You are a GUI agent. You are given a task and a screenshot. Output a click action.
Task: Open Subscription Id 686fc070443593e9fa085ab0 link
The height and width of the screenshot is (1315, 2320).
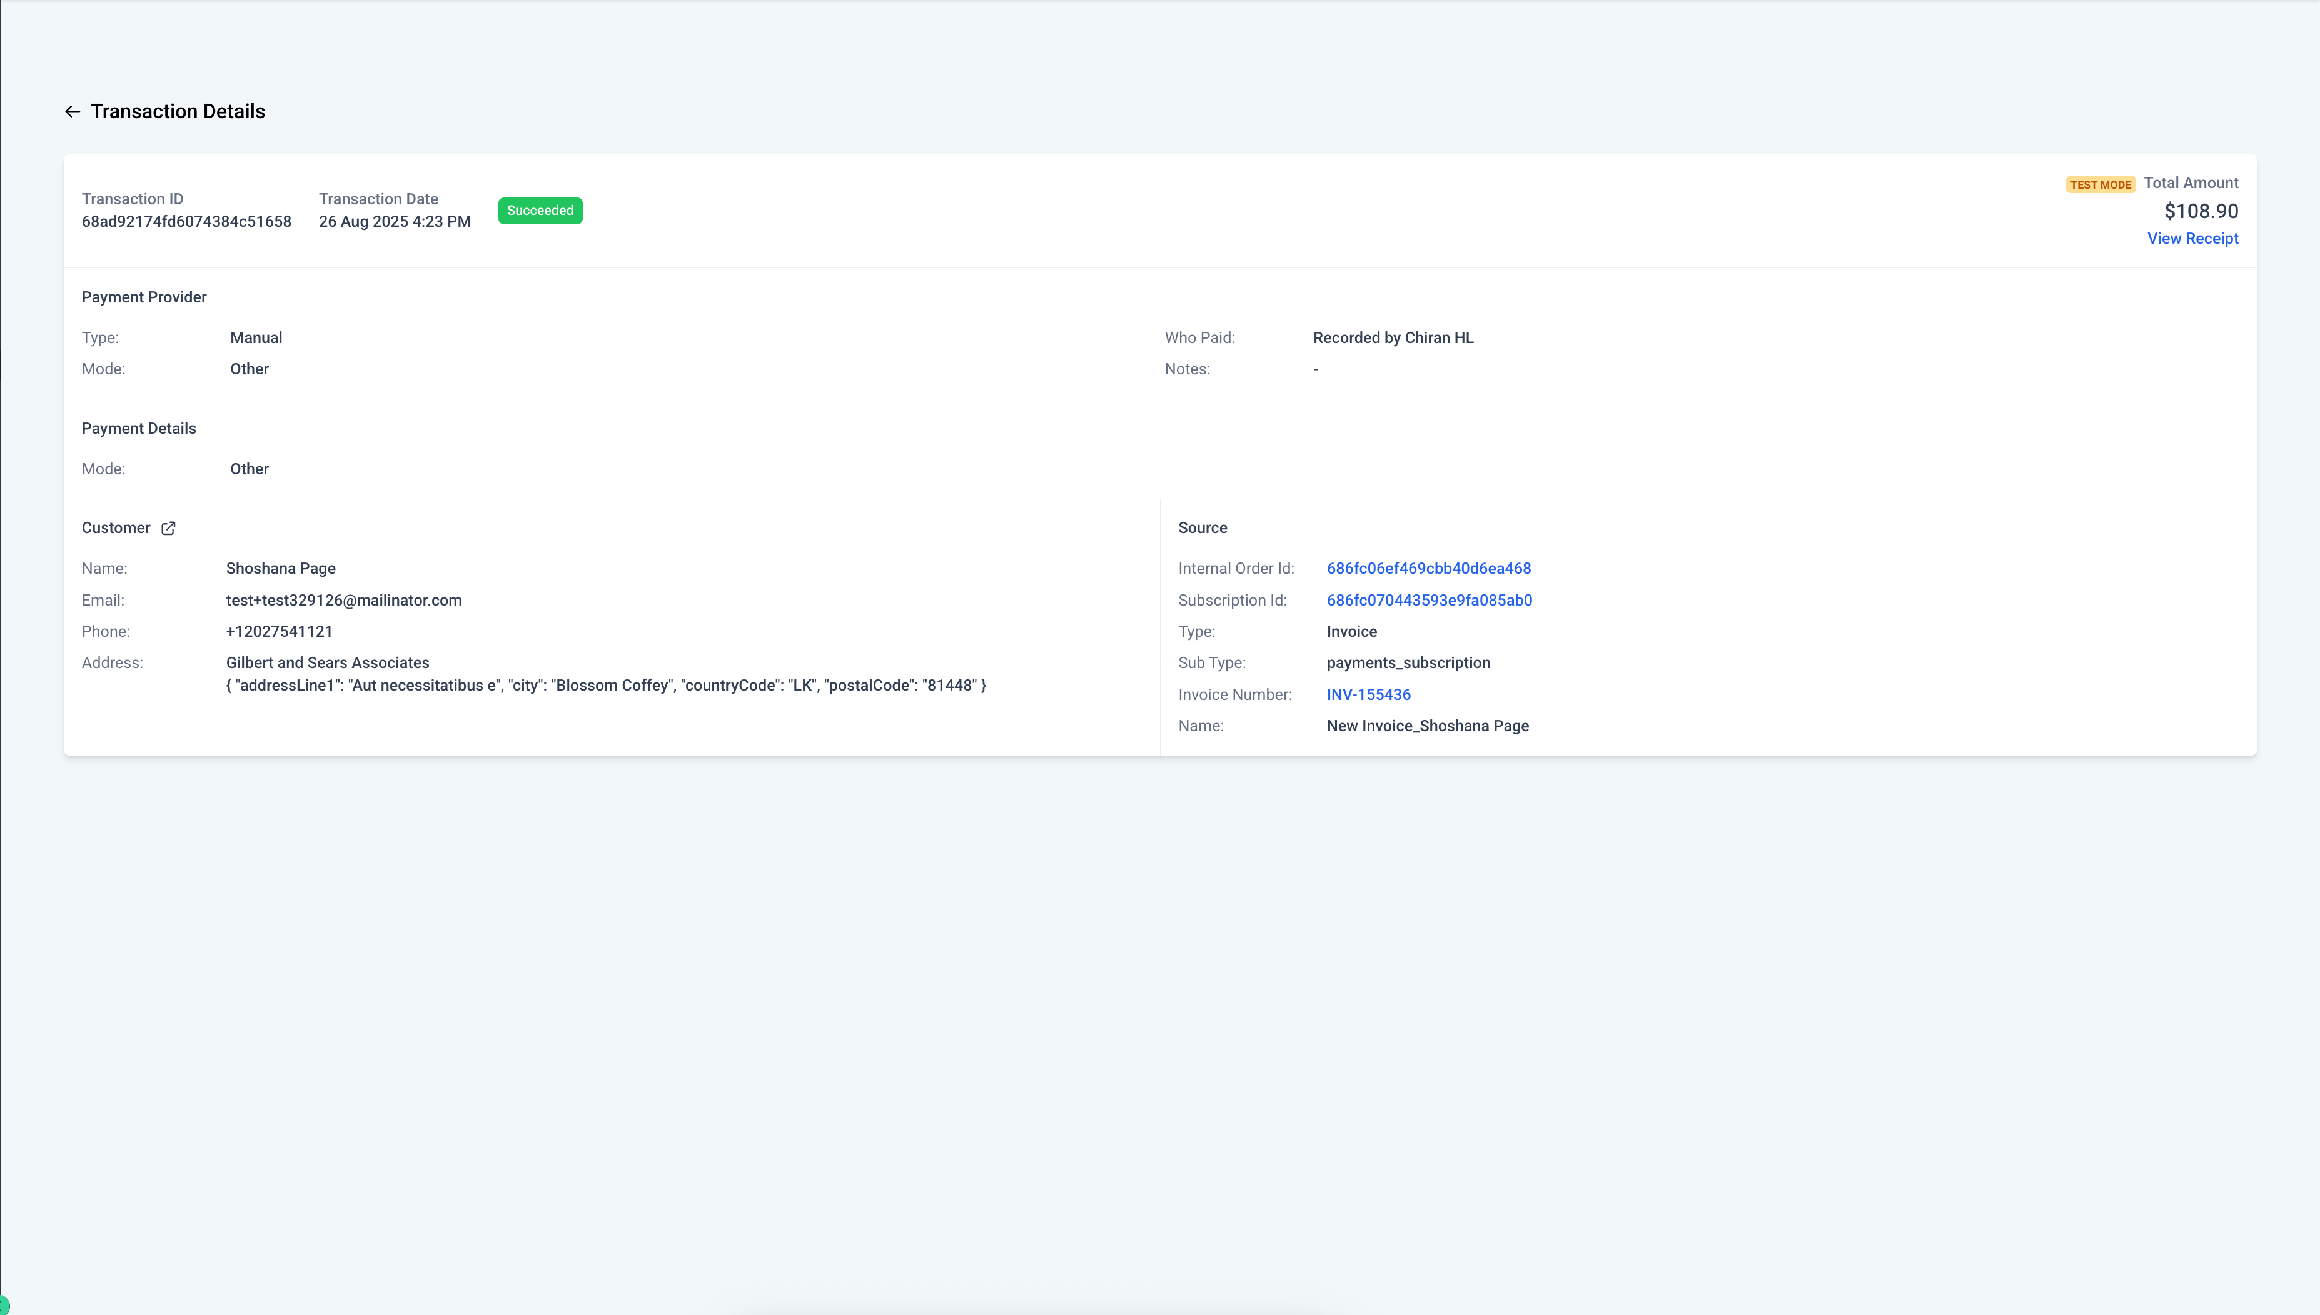coord(1428,600)
